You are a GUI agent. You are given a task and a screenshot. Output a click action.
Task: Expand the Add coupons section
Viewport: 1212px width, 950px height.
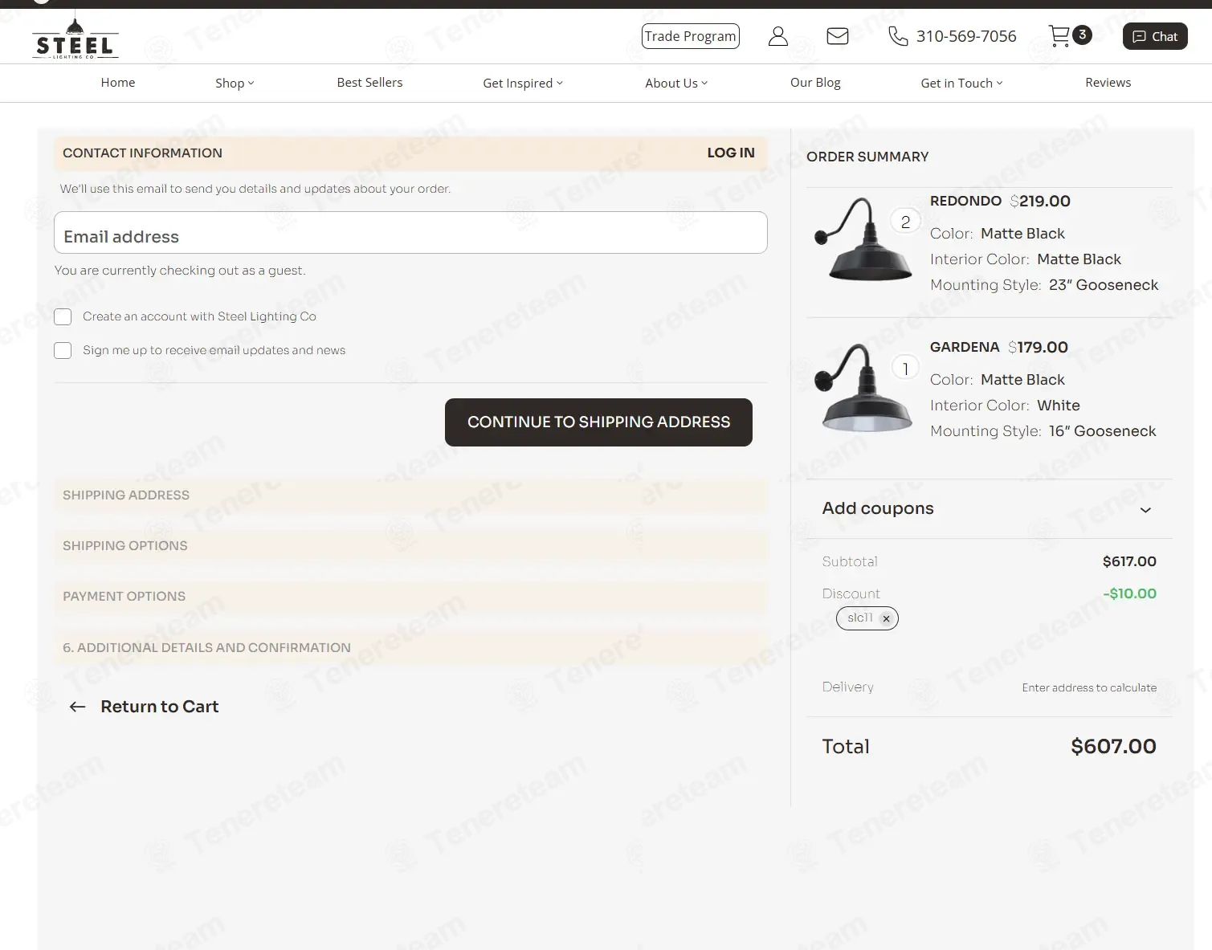point(989,509)
